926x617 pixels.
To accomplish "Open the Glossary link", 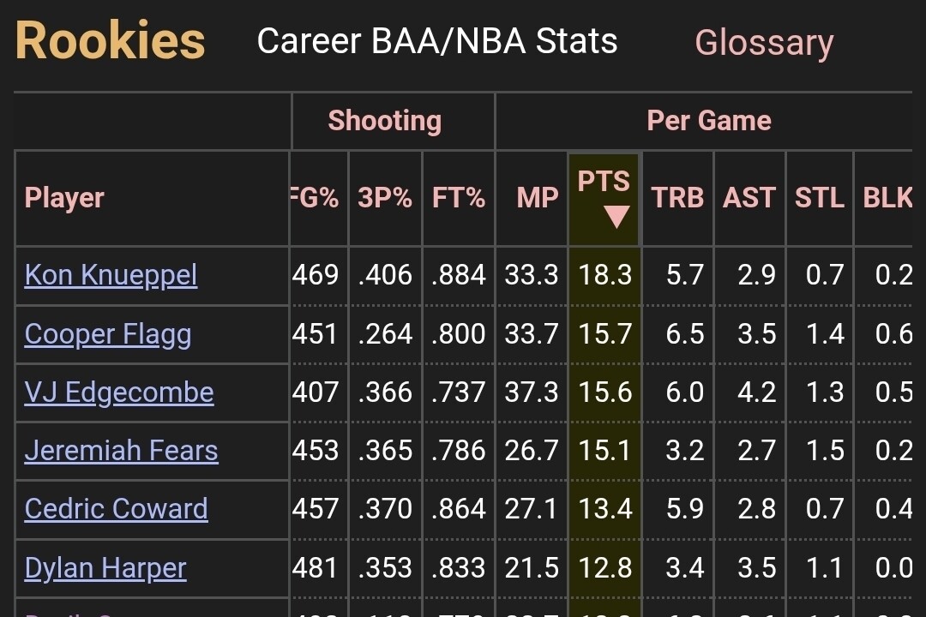I will (x=763, y=42).
